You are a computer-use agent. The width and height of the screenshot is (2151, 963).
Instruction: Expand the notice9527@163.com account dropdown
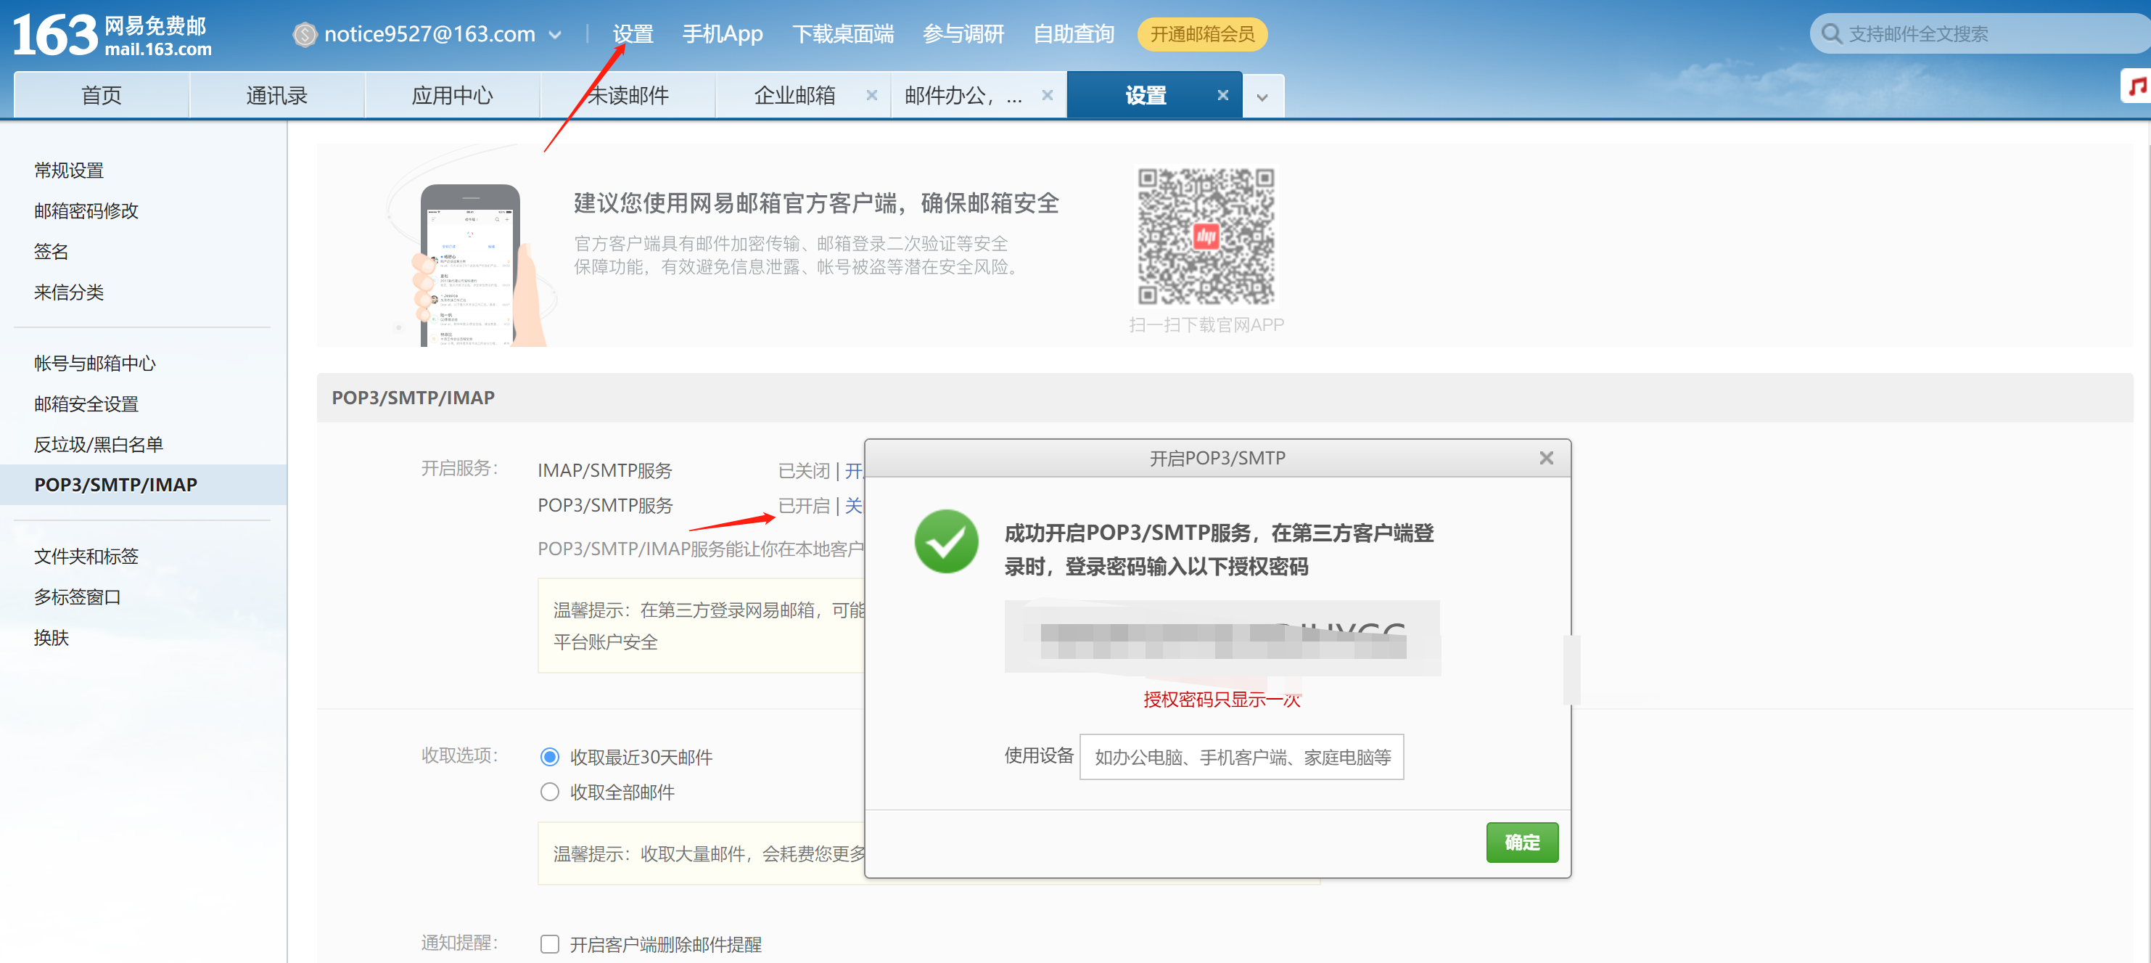555,35
